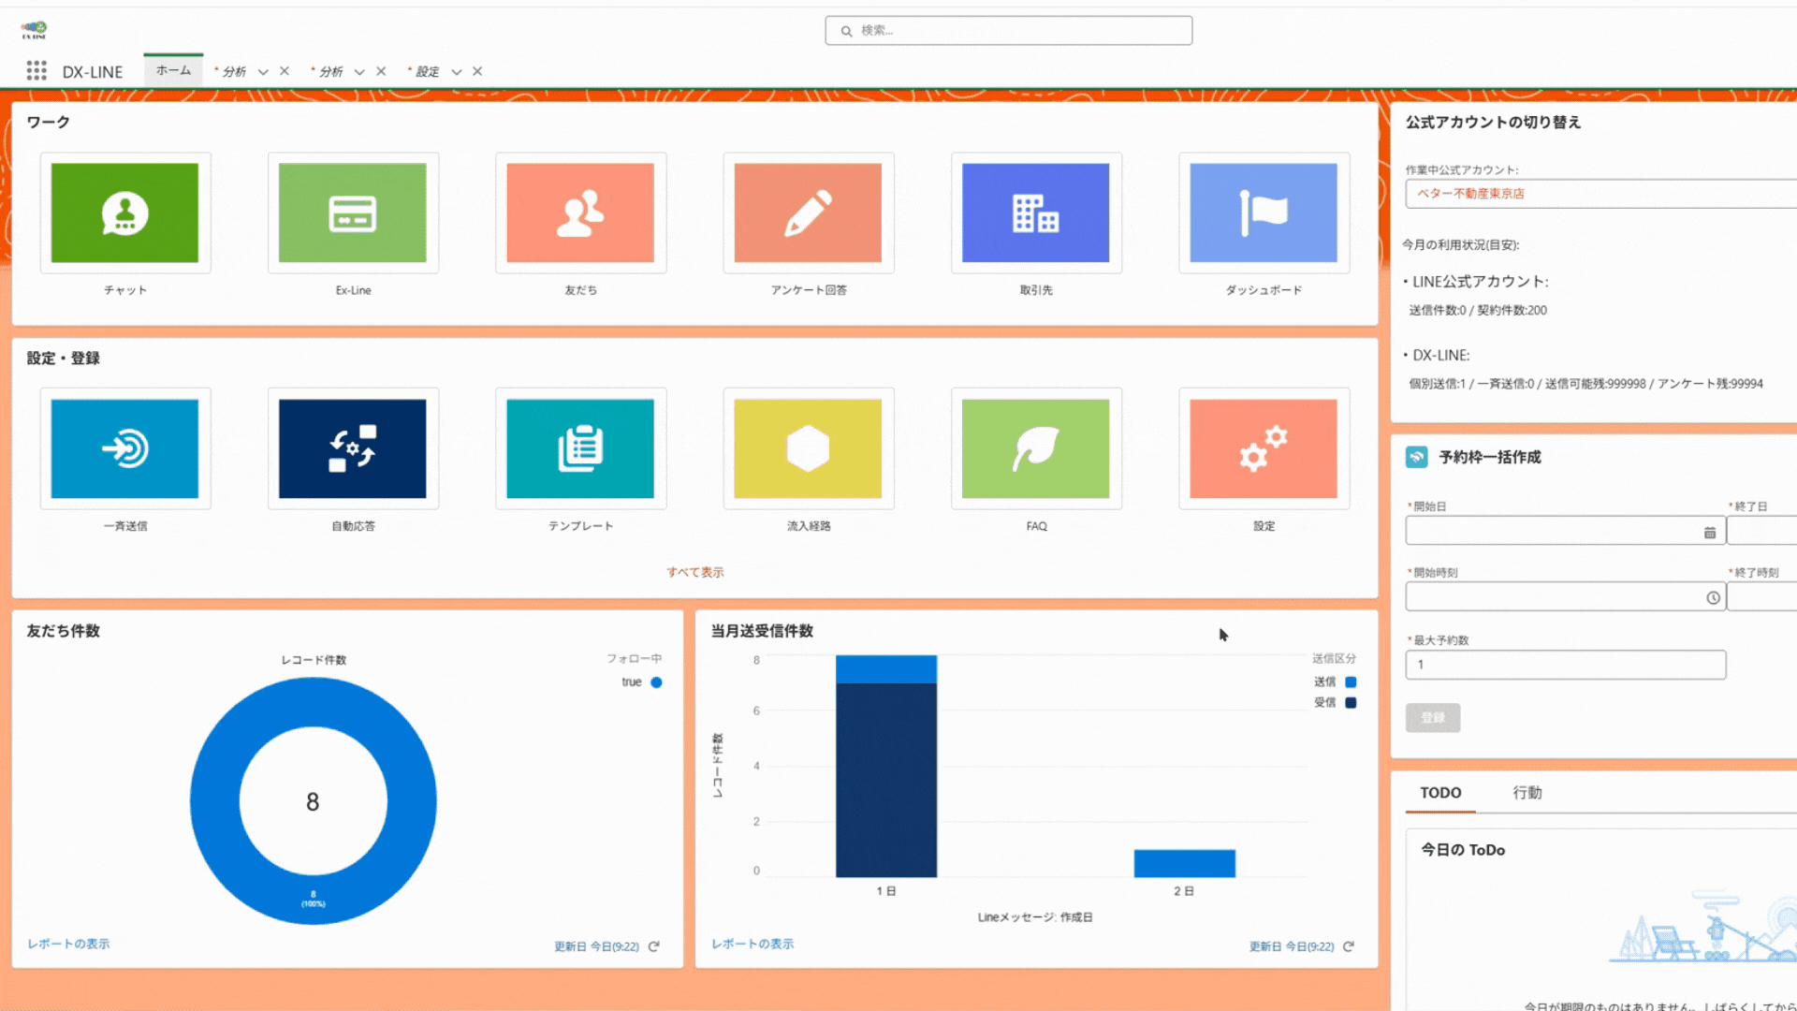Image resolution: width=1797 pixels, height=1011 pixels.
Task: Switch to the 行動 tab
Action: pyautogui.click(x=1527, y=793)
